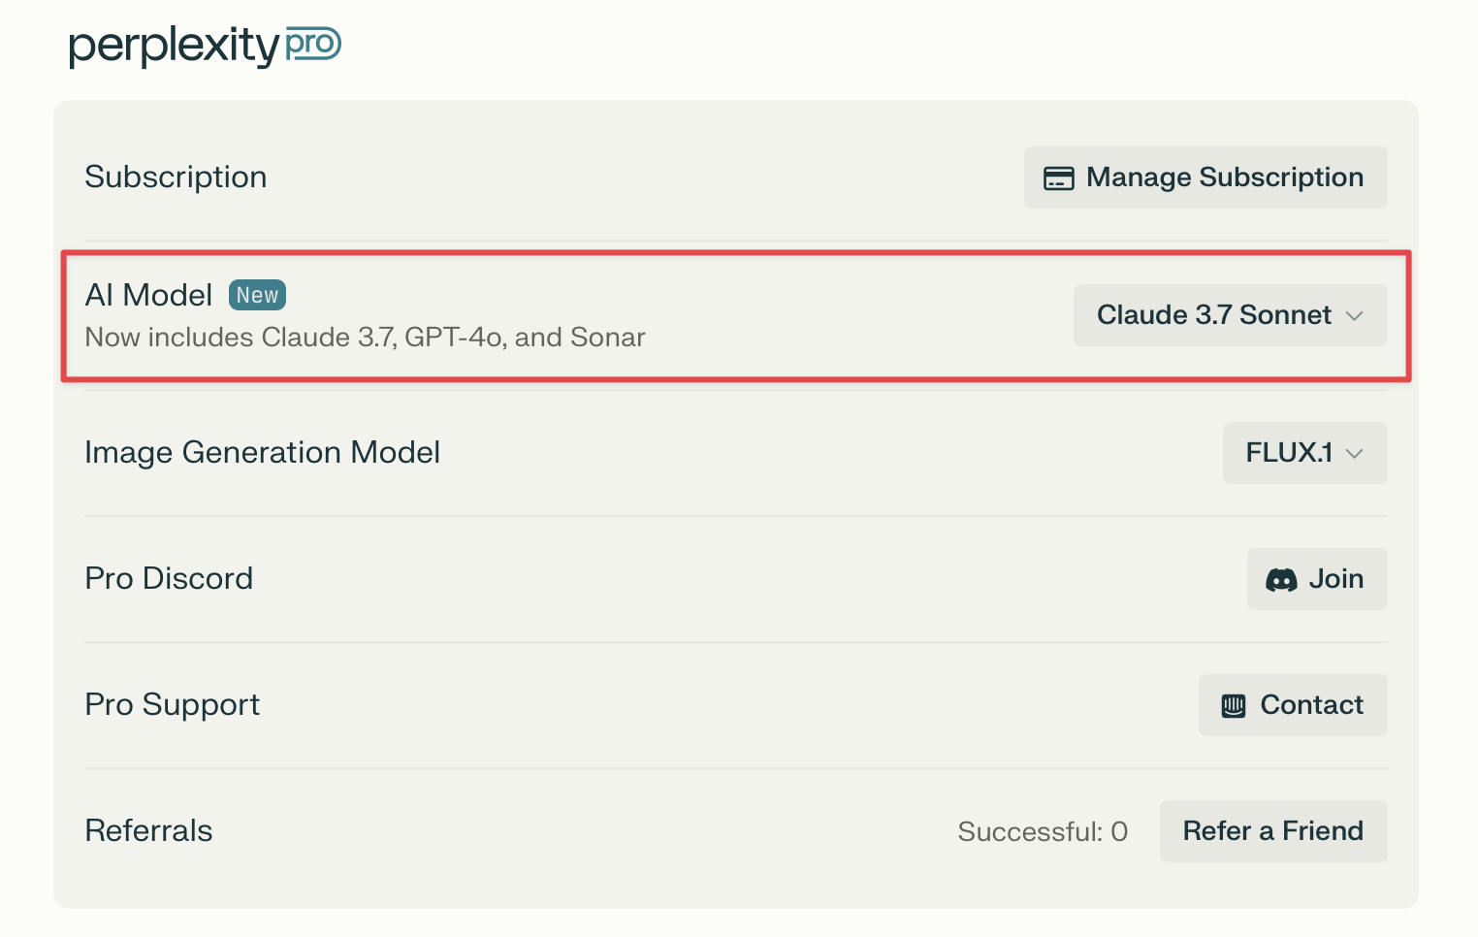Click the Perplexity Pro logo
This screenshot has height=937, width=1478.
point(205,46)
